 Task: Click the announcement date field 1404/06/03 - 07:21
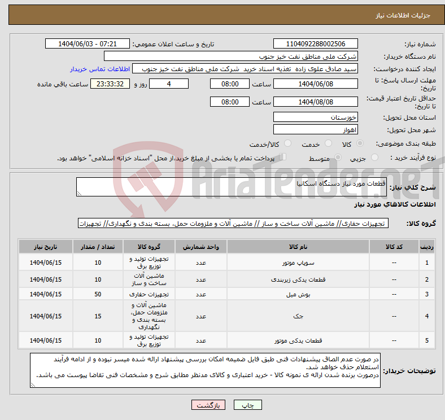coord(88,43)
